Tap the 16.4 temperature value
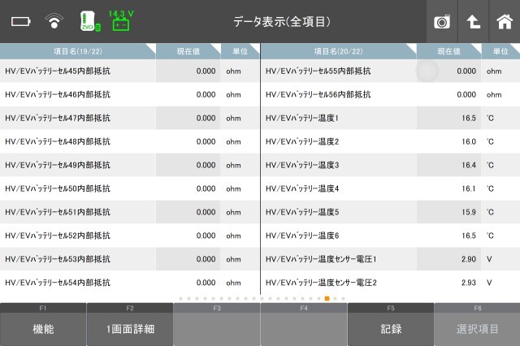This screenshot has width=520, height=346. 469,165
